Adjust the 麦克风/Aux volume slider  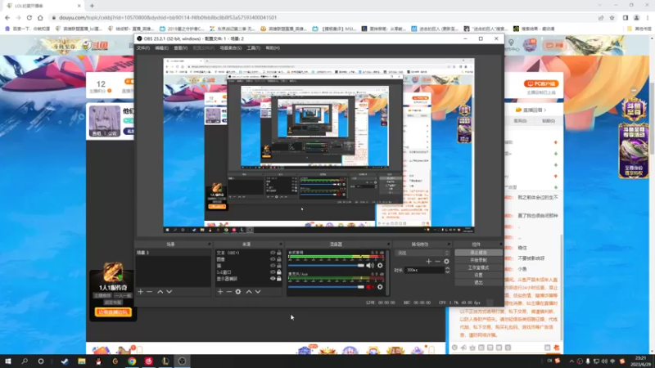pos(327,287)
